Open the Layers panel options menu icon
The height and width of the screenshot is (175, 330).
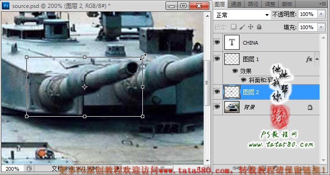click(322, 4)
